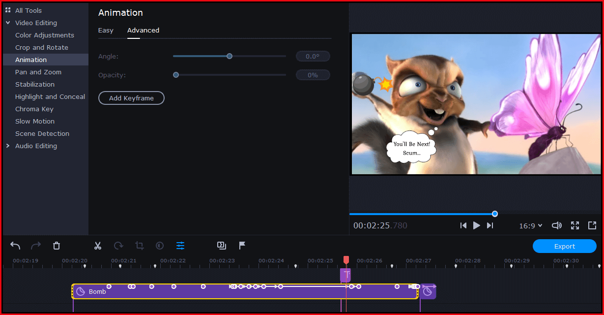Select Animation in the tools list
The height and width of the screenshot is (315, 604).
tap(46, 60)
